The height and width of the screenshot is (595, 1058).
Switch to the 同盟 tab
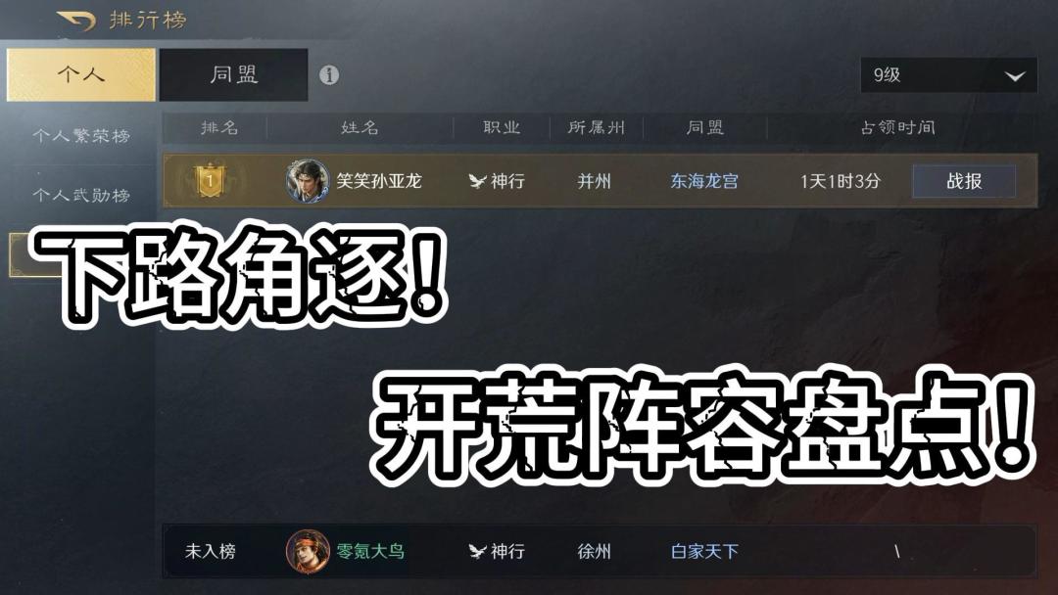pyautogui.click(x=233, y=74)
